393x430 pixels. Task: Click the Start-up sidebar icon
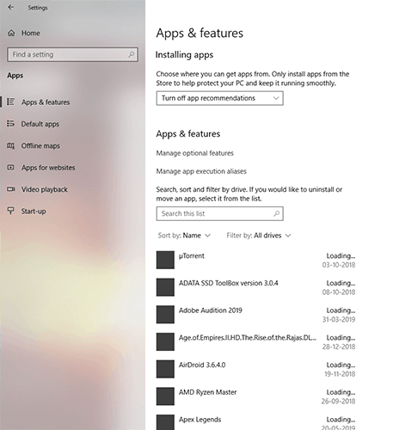point(10,211)
